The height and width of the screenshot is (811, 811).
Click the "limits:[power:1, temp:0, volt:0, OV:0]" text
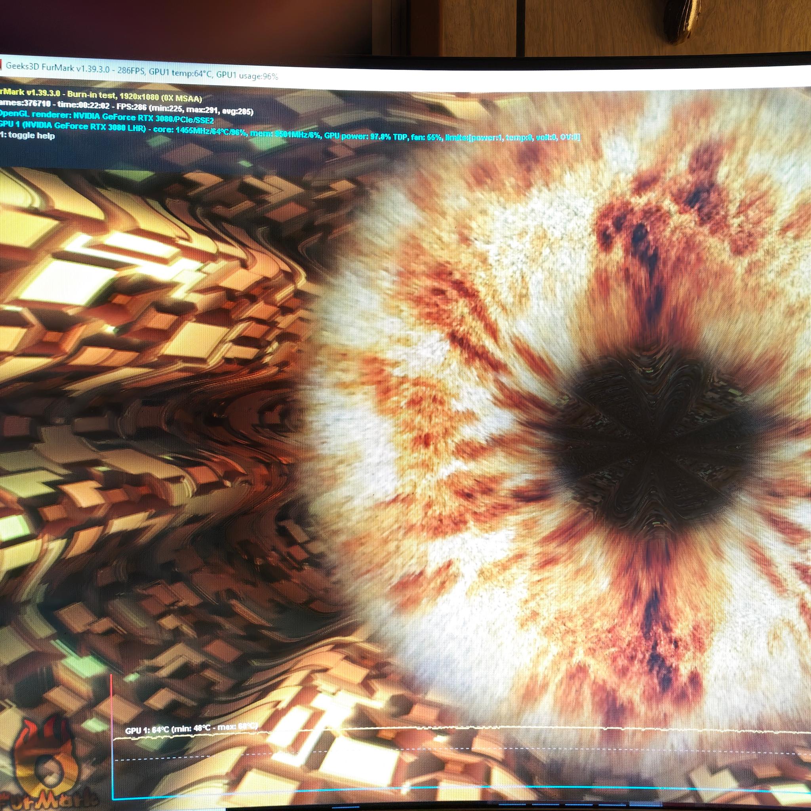(x=512, y=137)
